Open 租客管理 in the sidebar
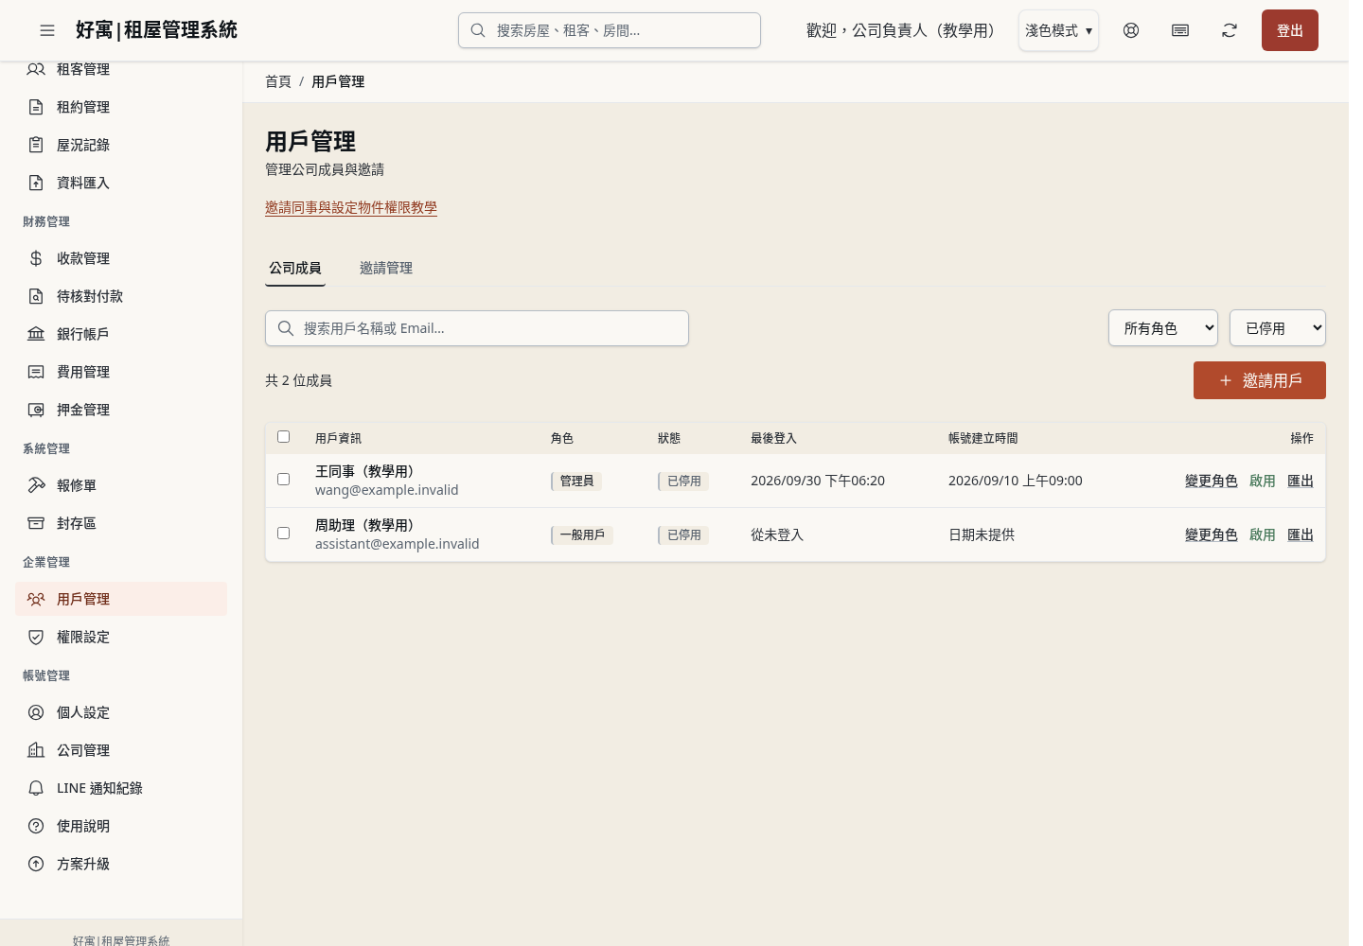The image size is (1363, 946). pos(121,69)
